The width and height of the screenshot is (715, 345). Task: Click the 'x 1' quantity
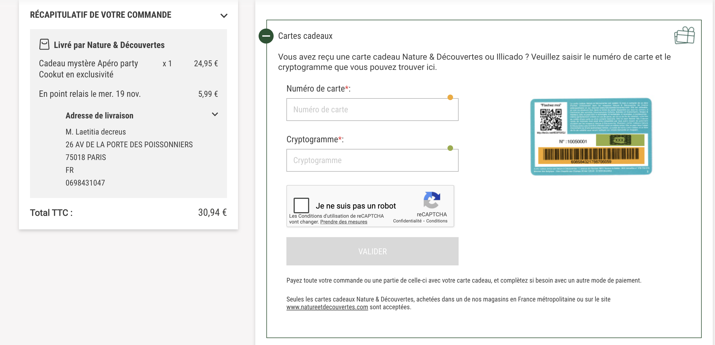pos(167,64)
